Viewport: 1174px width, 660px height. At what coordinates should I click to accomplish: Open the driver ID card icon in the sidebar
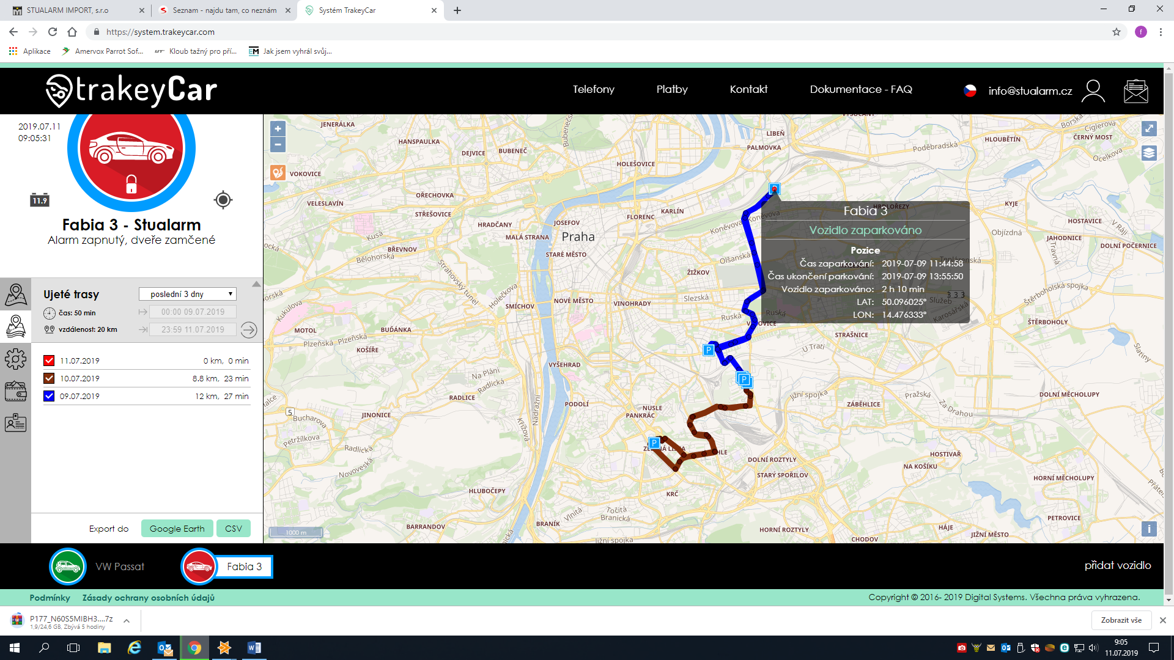click(x=15, y=423)
